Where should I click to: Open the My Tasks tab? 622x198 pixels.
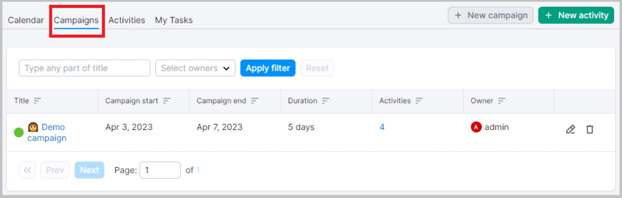pyautogui.click(x=174, y=20)
